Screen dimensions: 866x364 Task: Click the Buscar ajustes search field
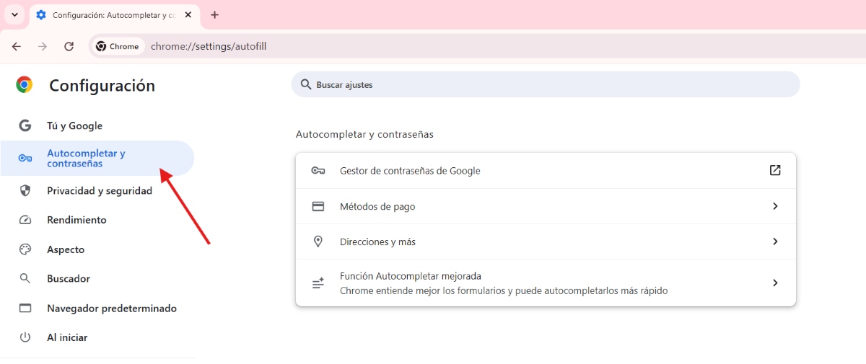click(x=546, y=84)
